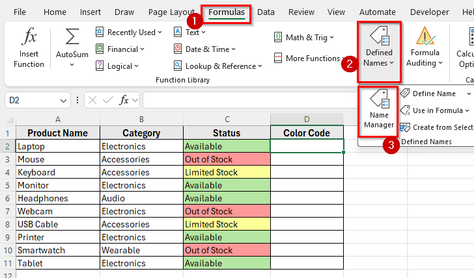The image size is (474, 278).
Task: Select column B header
Action: pos(141,120)
